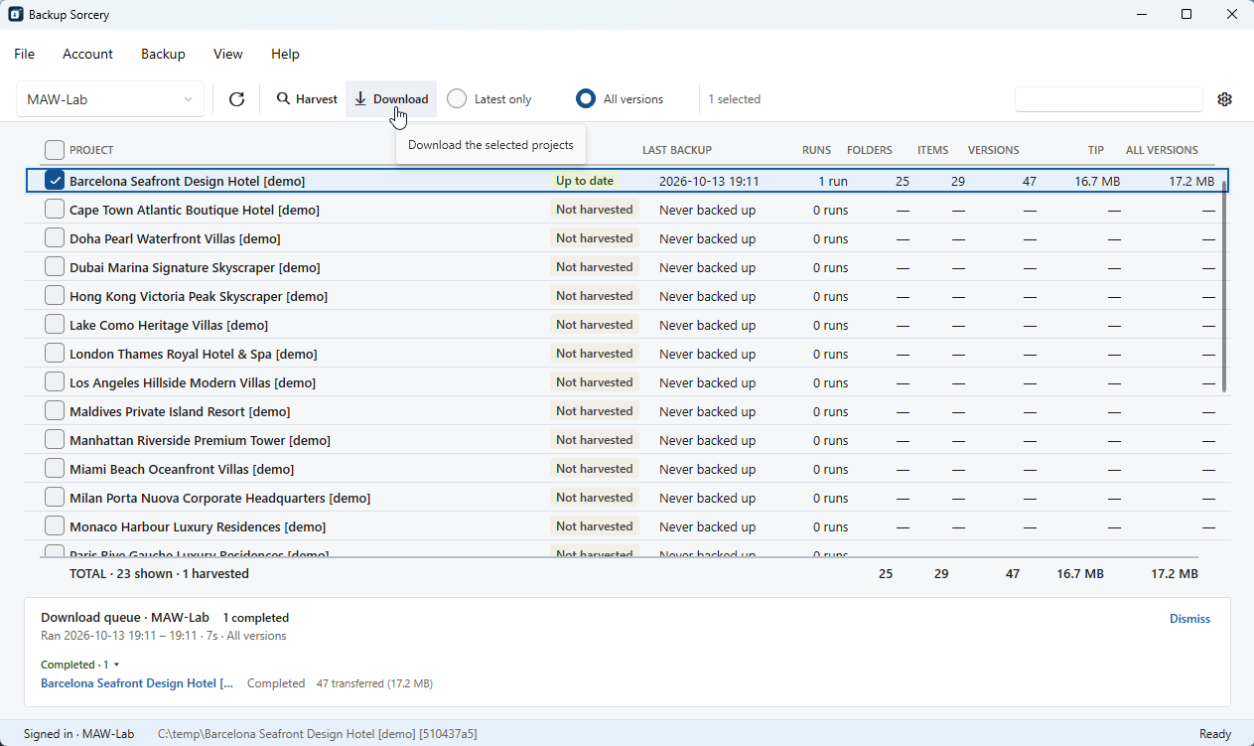Viewport: 1254px width, 746px height.
Task: Open the Backup menu
Action: 163,54
